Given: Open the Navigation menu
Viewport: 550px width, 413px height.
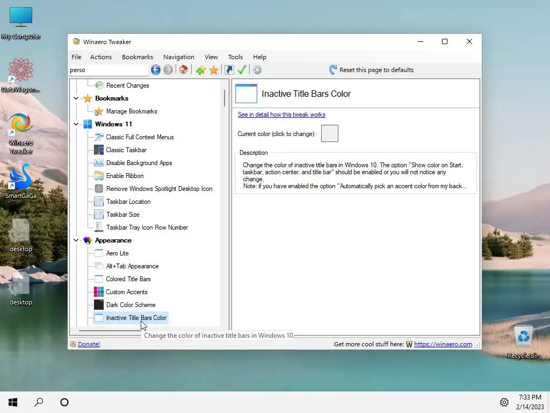Looking at the screenshot, I should (178, 57).
